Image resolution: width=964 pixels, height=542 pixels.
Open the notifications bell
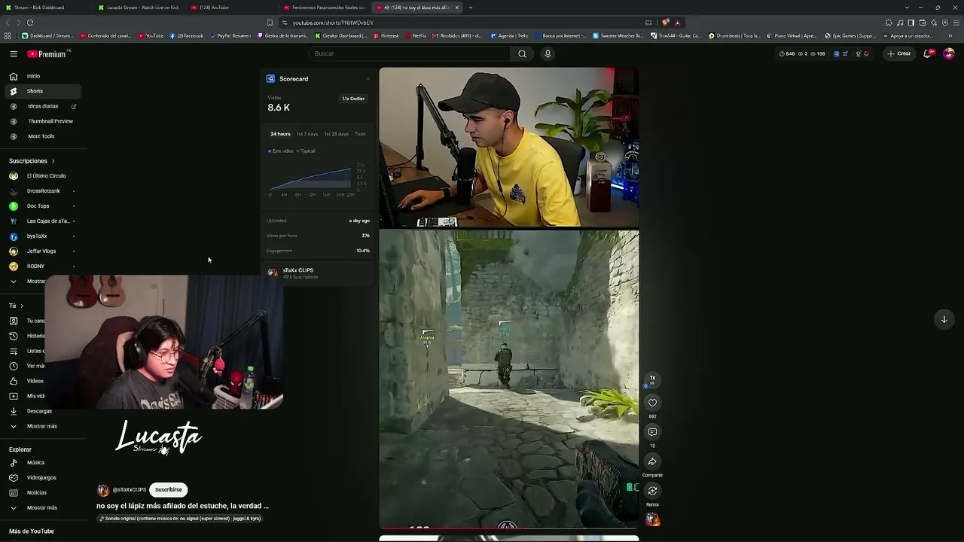tap(928, 53)
